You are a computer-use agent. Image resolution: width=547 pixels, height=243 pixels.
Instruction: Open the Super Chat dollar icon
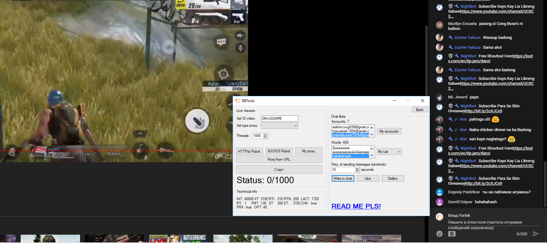(452, 234)
